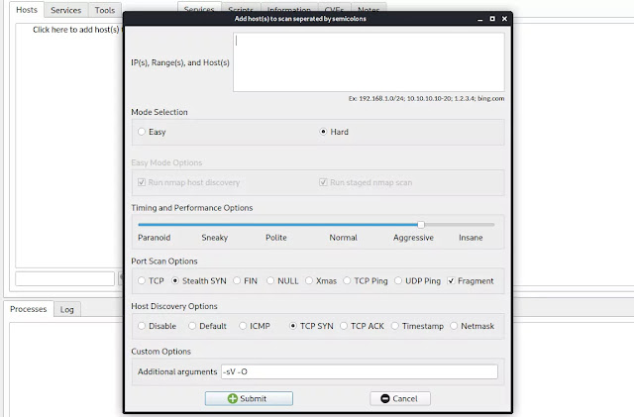
Task: Click the Aggressive timing label
Action: 413,238
